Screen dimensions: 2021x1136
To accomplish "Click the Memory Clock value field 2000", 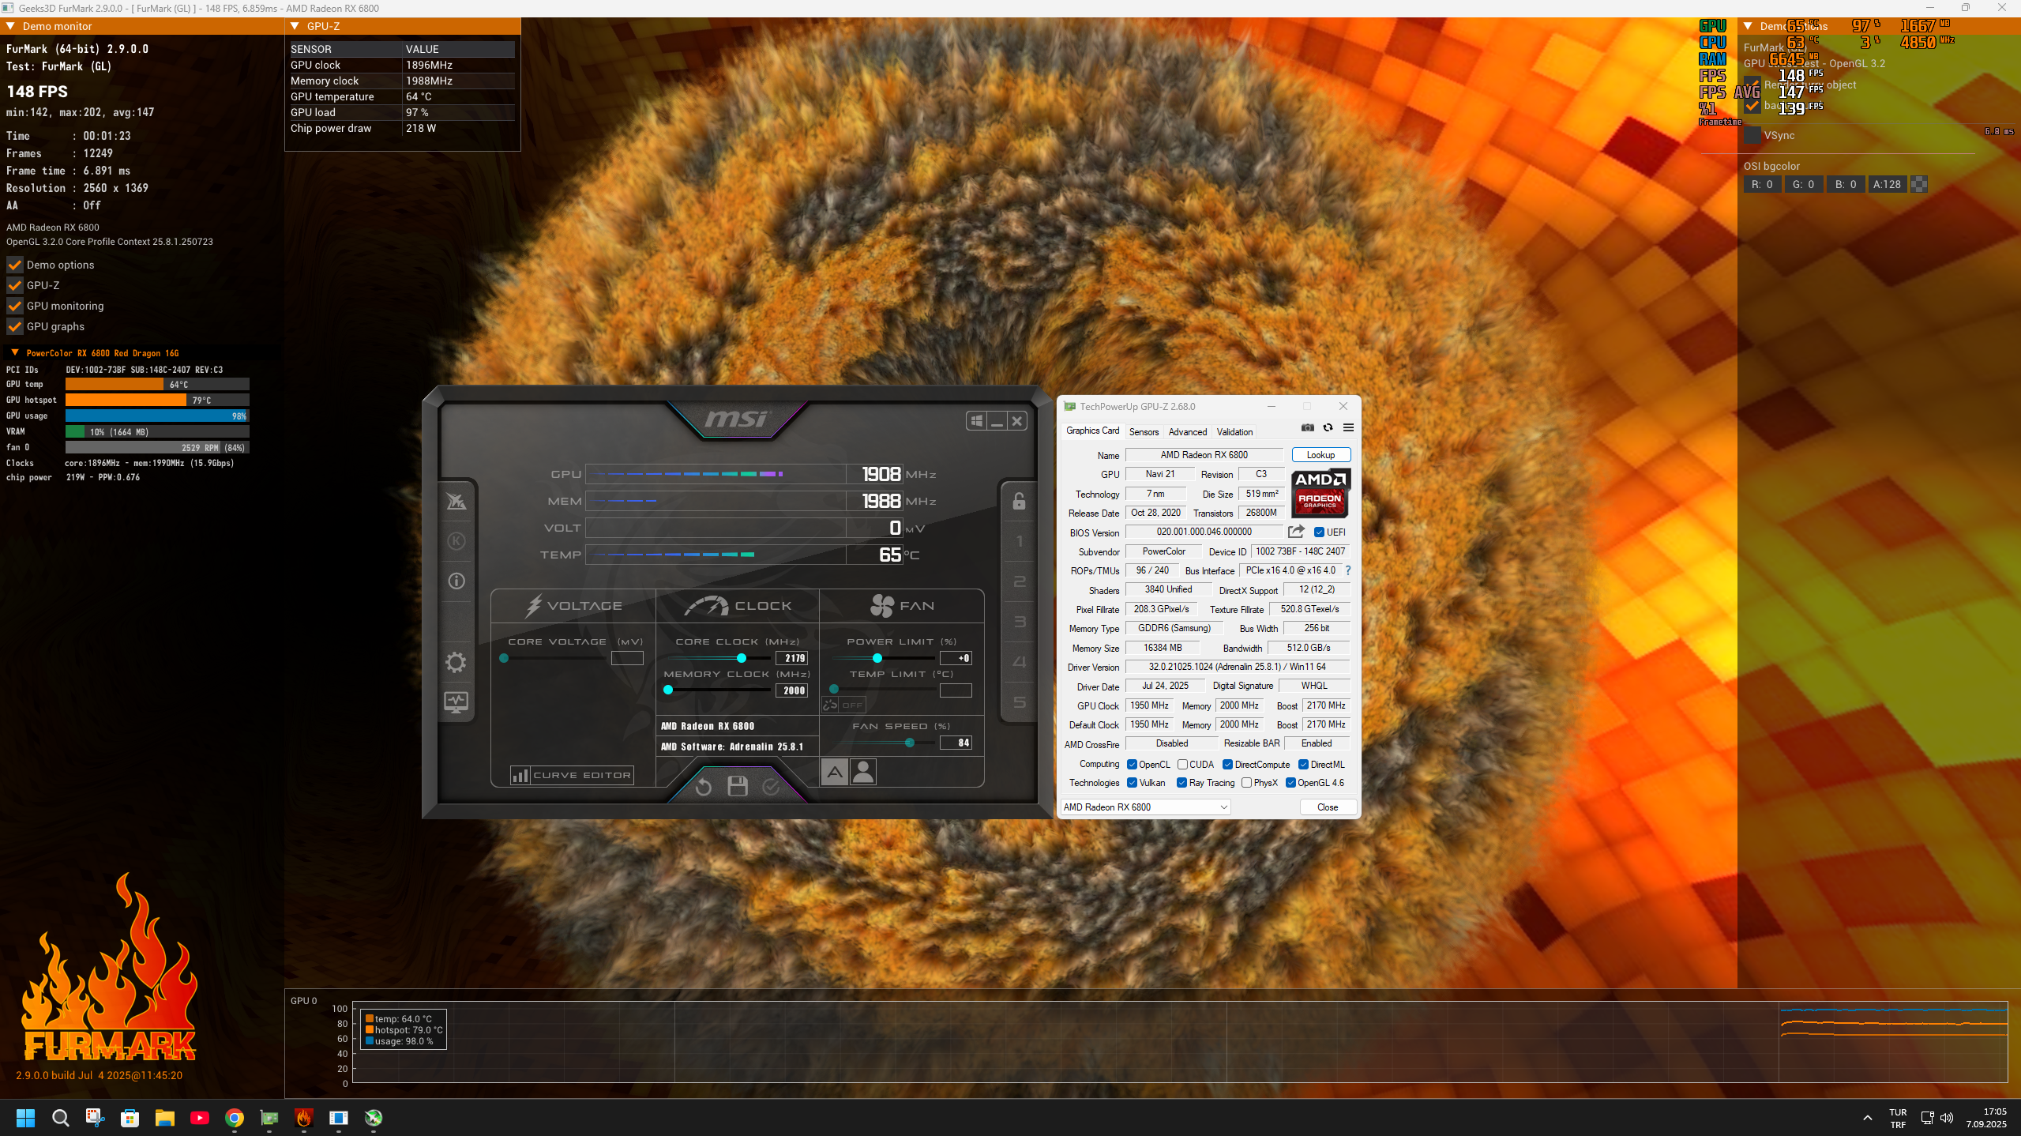I will 791,690.
